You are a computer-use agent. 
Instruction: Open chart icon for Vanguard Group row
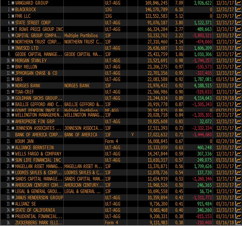(x=238, y=3)
